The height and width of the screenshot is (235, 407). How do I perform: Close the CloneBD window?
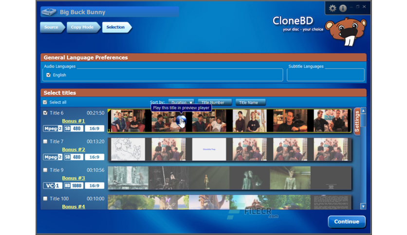364,7
